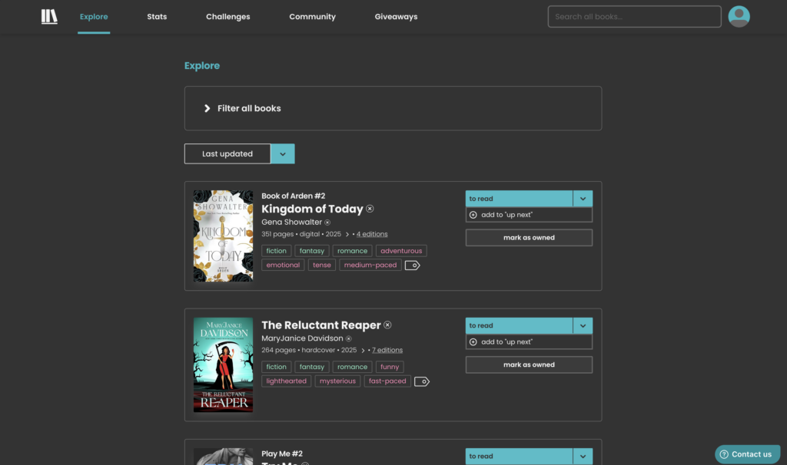
Task: Click plus icon for The Reluctant Reaper up next
Action: pyautogui.click(x=473, y=342)
